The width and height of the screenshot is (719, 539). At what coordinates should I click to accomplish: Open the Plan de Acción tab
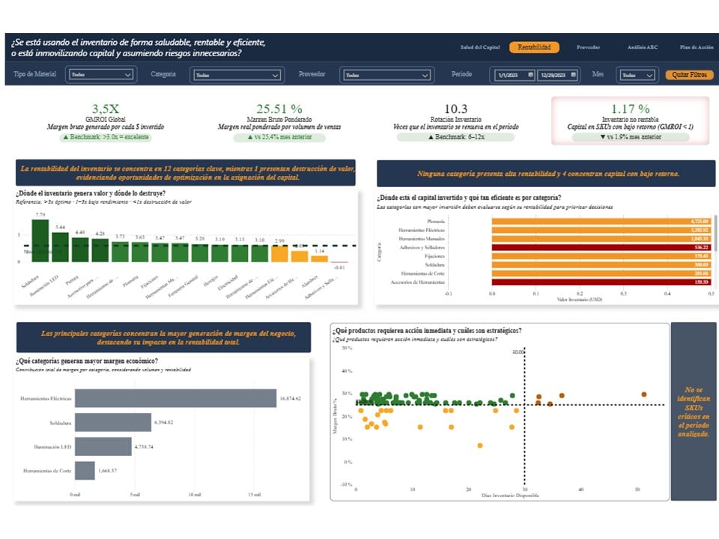[x=697, y=47]
